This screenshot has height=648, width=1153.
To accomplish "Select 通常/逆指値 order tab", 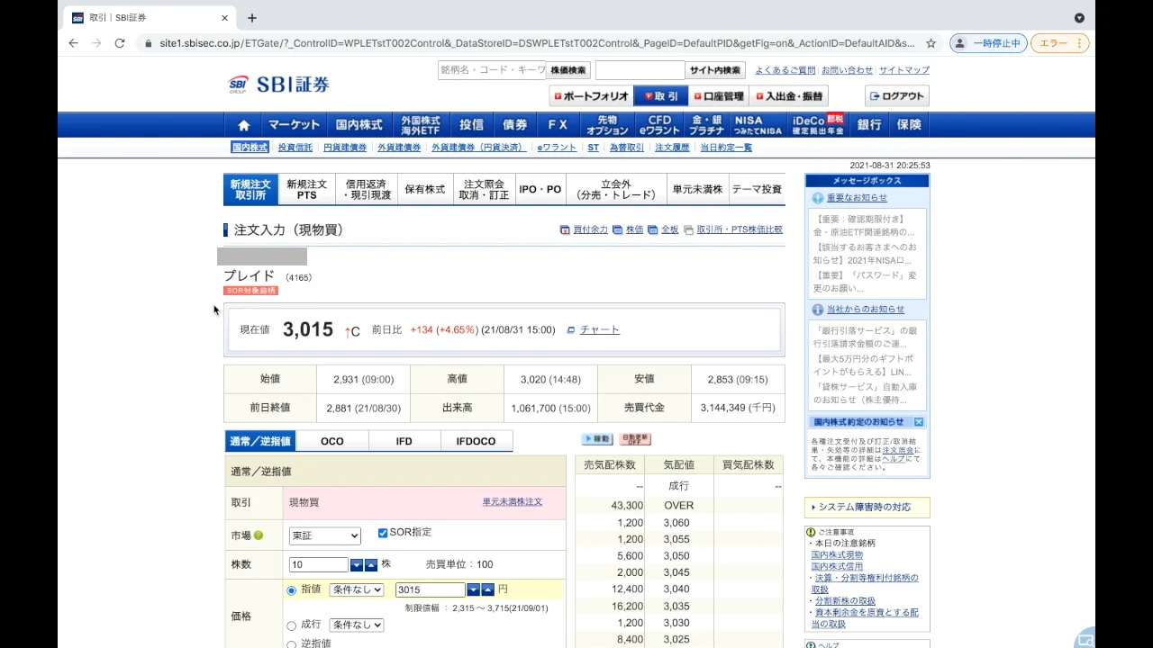I will click(260, 441).
